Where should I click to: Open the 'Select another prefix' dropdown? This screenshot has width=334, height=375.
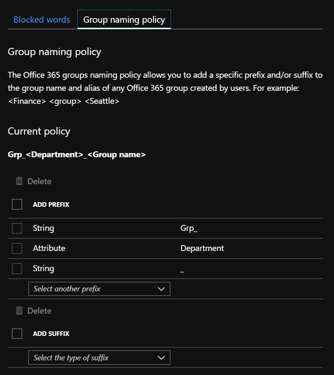click(x=99, y=289)
